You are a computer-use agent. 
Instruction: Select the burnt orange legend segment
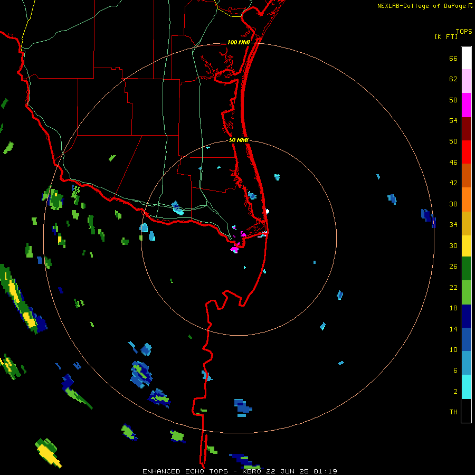point(466,175)
